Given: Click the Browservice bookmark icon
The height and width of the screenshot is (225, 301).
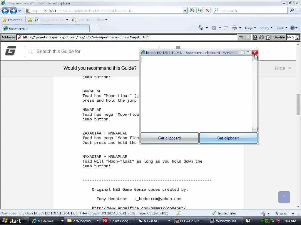Looking at the screenshot, I should [x=248, y=37].
